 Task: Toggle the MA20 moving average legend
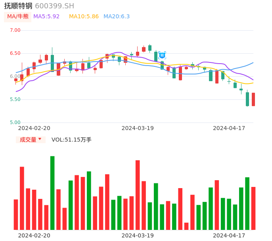click(x=117, y=17)
